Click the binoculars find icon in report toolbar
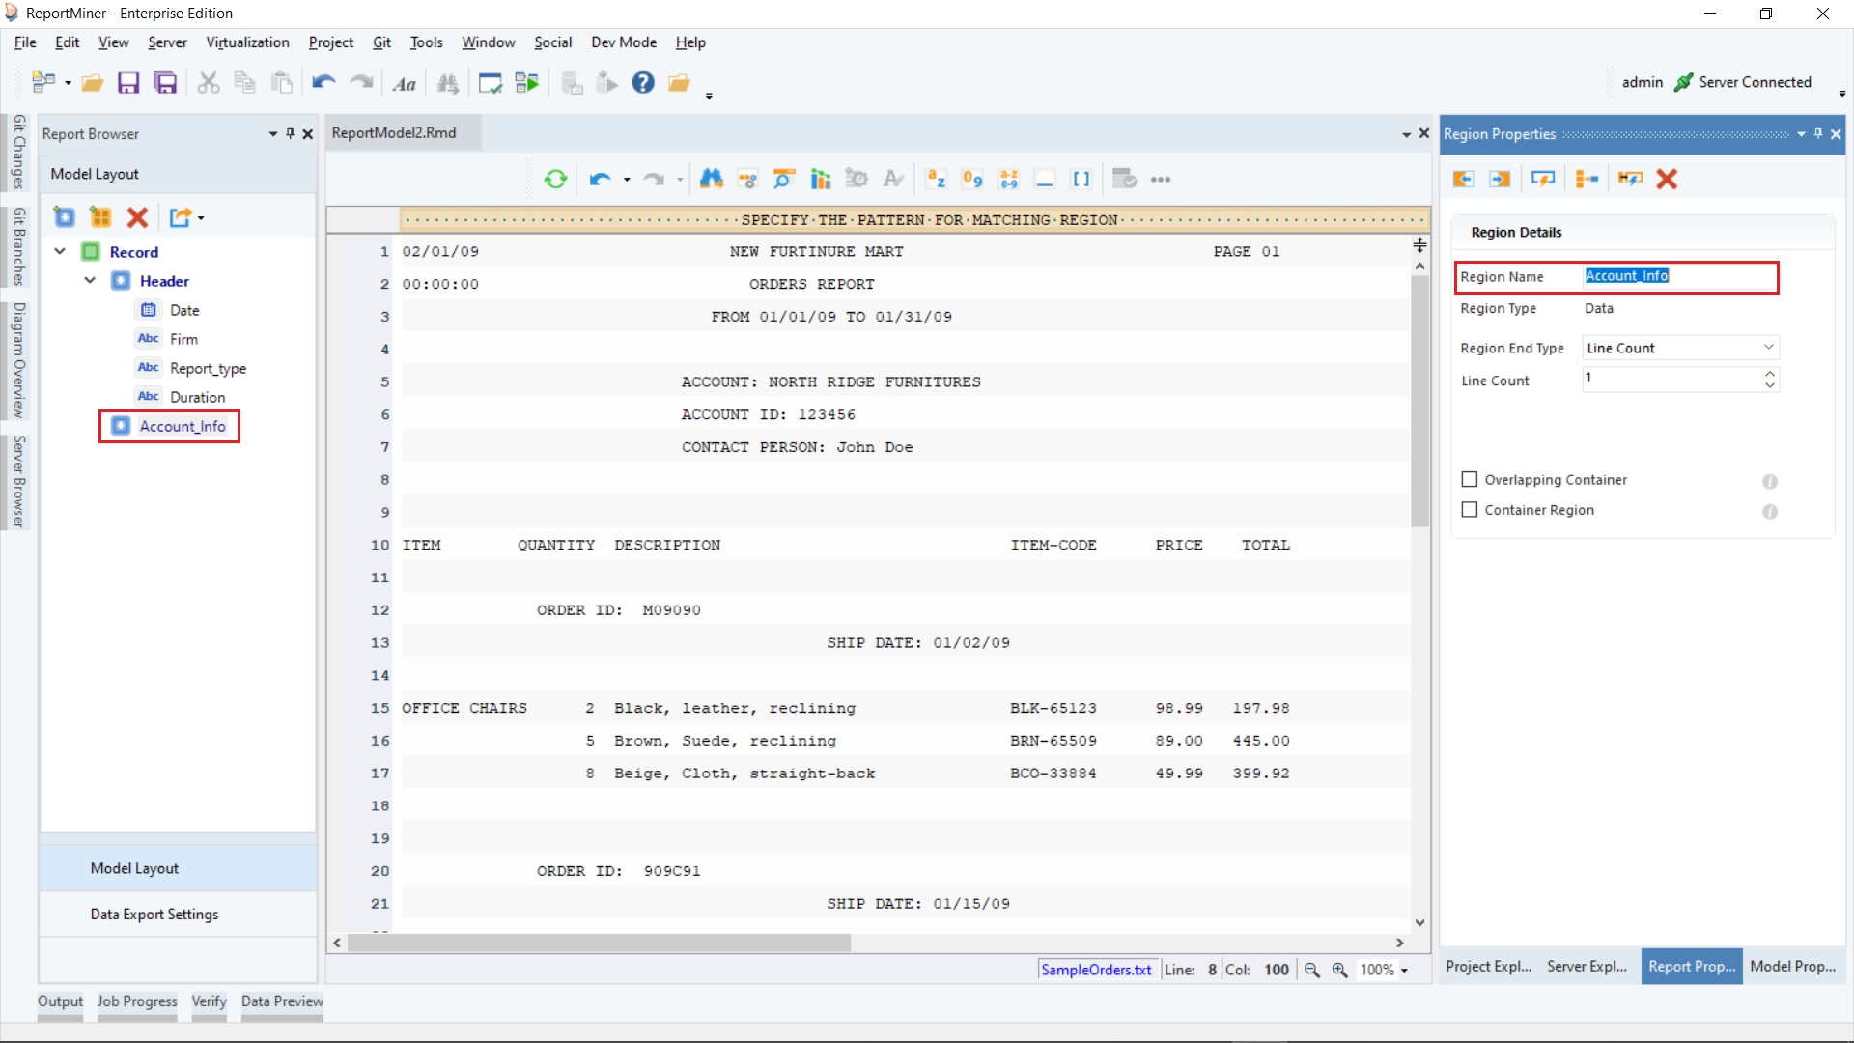The width and height of the screenshot is (1854, 1043). tap(712, 179)
